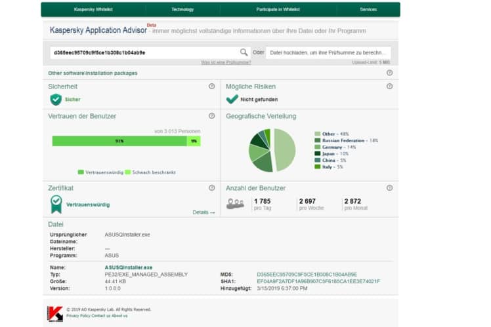Viewport: 491px width, 327px height.
Task: Click the users group icon
Action: click(235, 204)
